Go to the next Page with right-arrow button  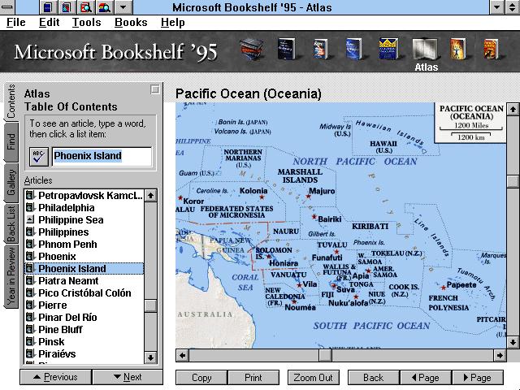(478, 378)
